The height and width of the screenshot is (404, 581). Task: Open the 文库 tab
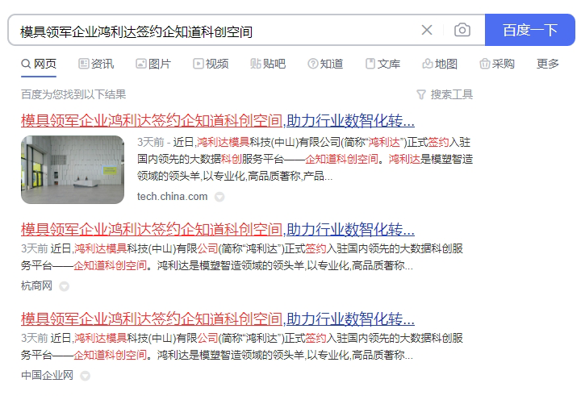[x=382, y=64]
